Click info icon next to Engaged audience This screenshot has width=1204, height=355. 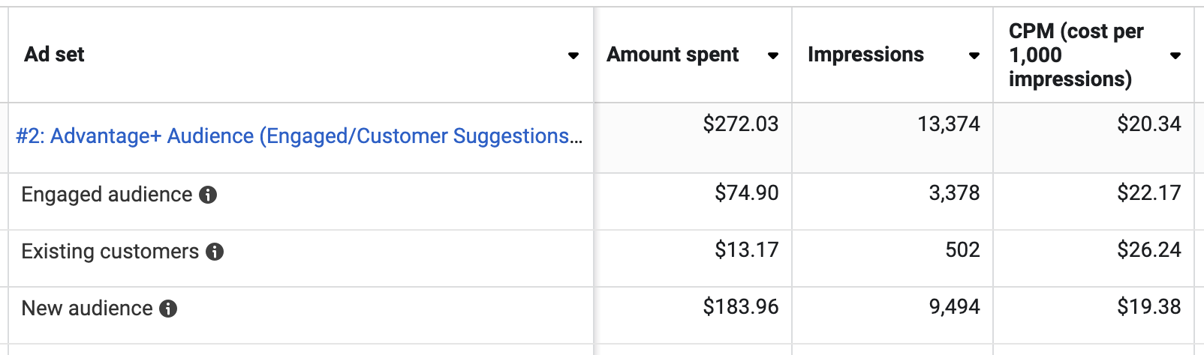pos(208,195)
